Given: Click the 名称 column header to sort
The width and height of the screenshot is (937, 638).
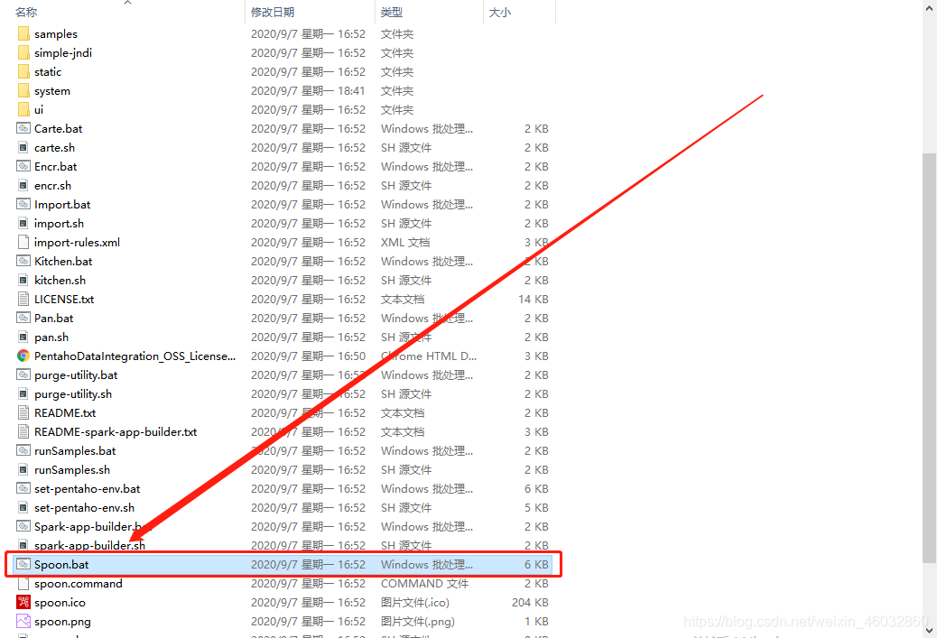Looking at the screenshot, I should click(24, 12).
